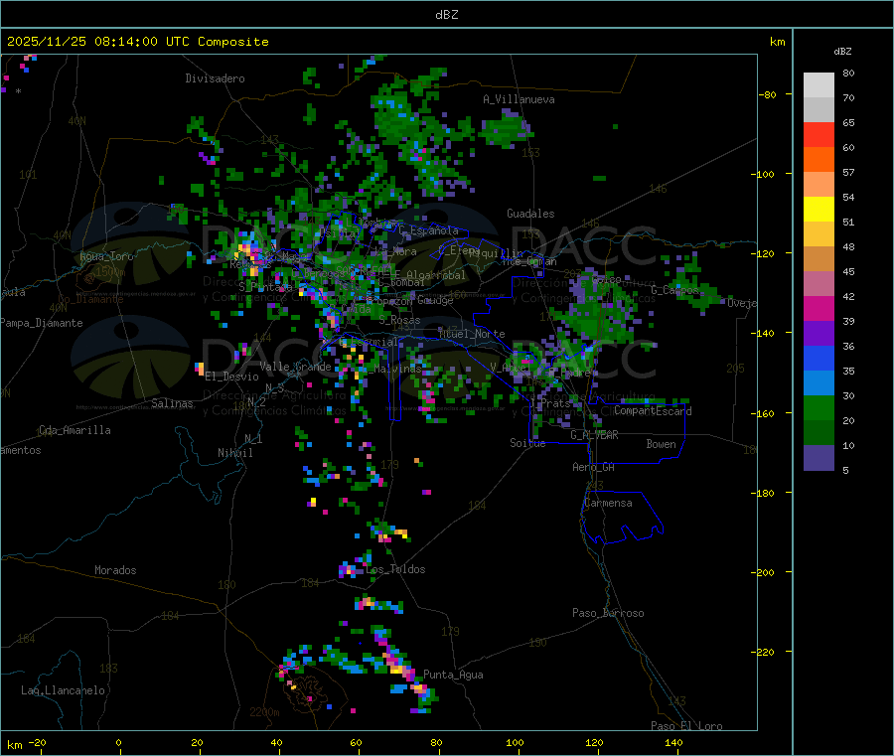
Task: Click the Agua_Toro map label
Action: coord(106,256)
